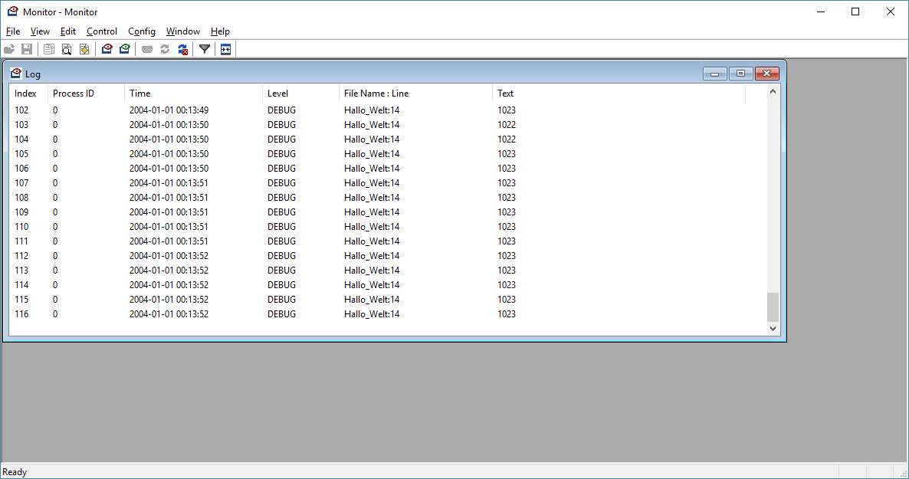Click the DEBUG level cell of entry 105
Image resolution: width=909 pixels, height=479 pixels.
pos(281,154)
